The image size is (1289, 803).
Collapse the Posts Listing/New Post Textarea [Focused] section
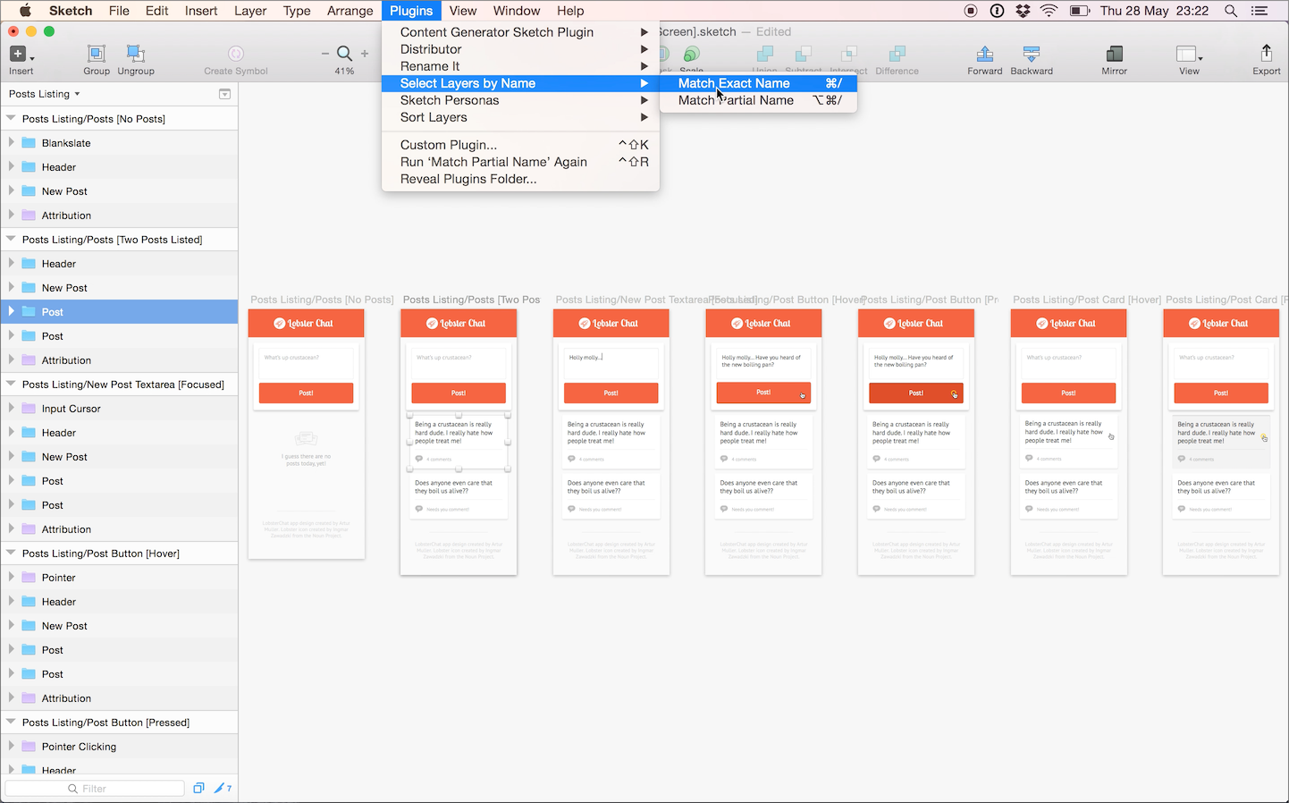pos(12,384)
